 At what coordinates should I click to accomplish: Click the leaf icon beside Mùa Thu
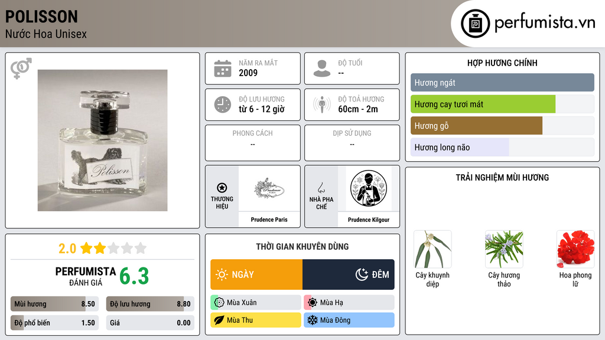pyautogui.click(x=219, y=320)
